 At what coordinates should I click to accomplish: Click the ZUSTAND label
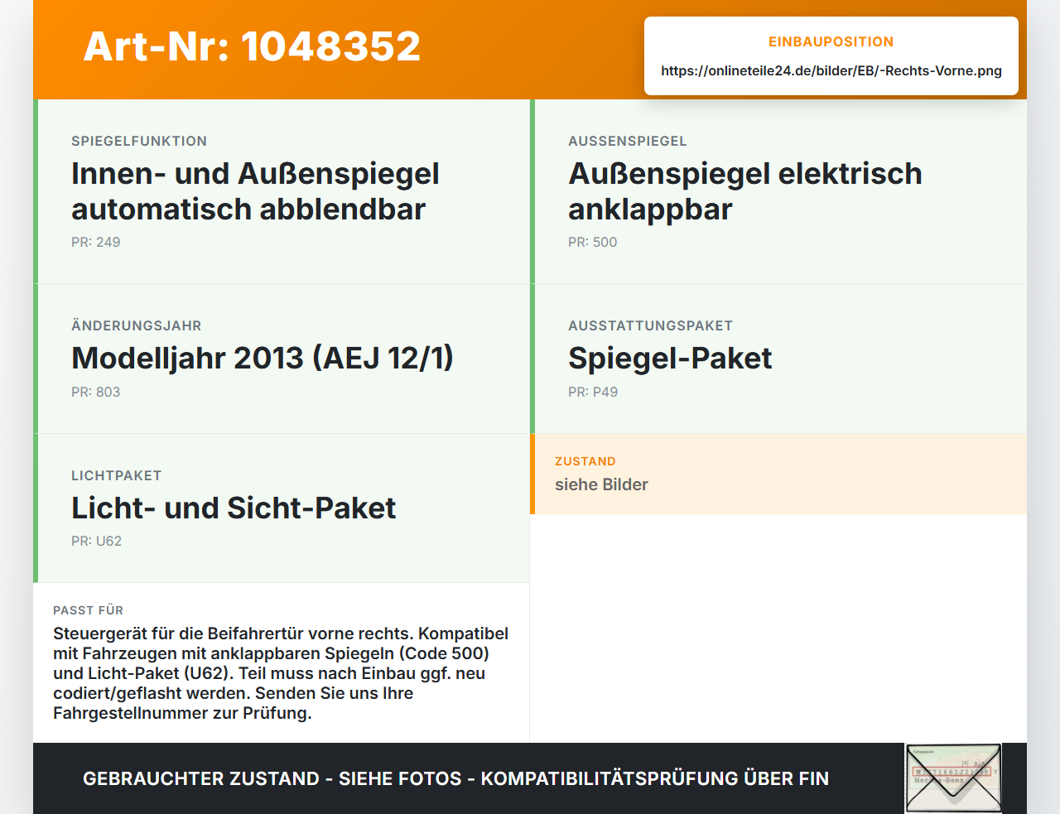coord(585,461)
